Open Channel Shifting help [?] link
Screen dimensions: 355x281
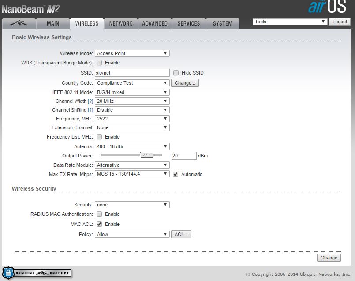(x=90, y=110)
